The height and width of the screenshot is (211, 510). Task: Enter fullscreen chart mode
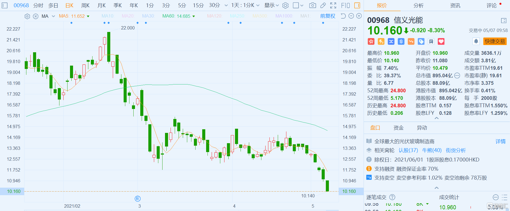pos(333,5)
